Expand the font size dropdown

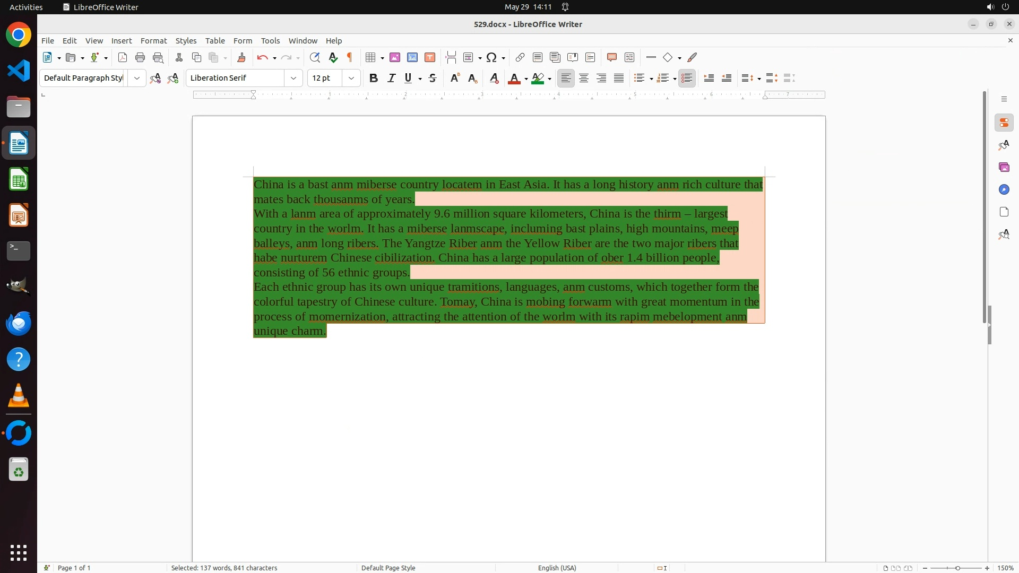tap(351, 78)
